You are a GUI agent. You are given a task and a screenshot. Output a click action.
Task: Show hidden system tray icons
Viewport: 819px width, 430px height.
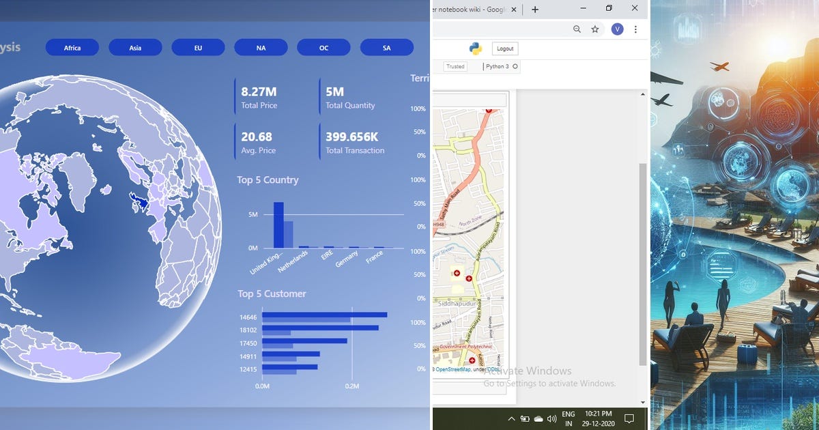click(x=511, y=418)
